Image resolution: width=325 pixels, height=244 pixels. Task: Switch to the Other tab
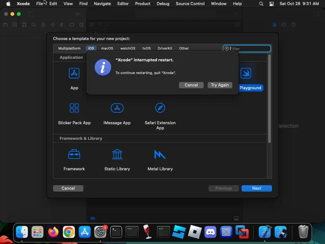[184, 48]
